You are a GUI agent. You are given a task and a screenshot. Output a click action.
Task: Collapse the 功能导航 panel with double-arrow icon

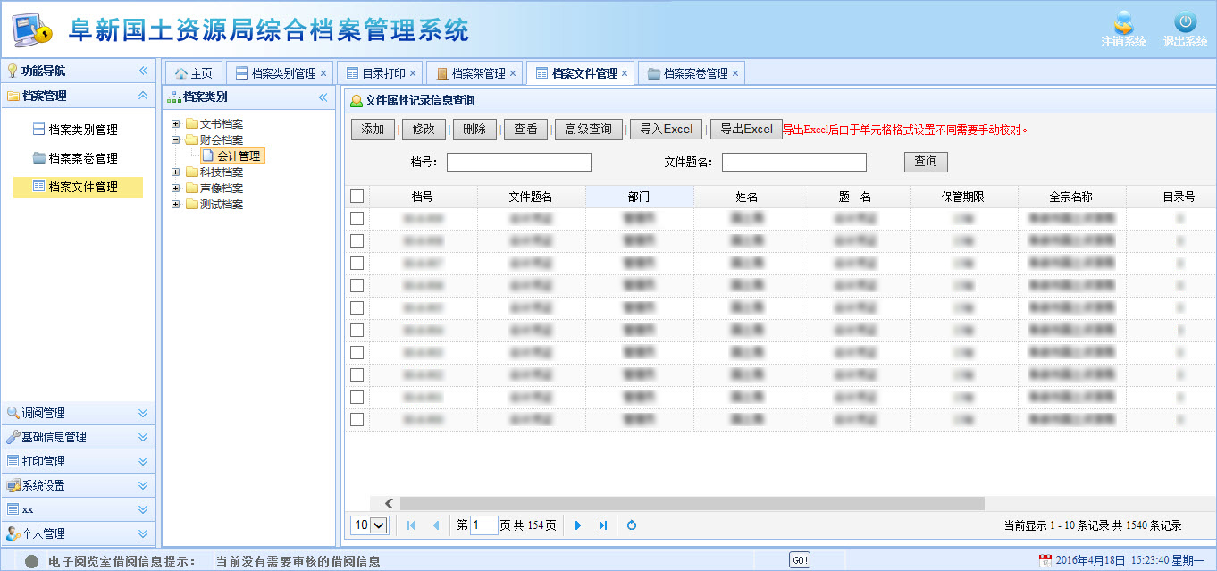coord(143,71)
